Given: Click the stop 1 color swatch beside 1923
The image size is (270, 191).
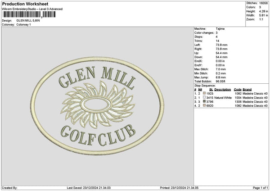Looking at the screenshot, I should 204,93.
